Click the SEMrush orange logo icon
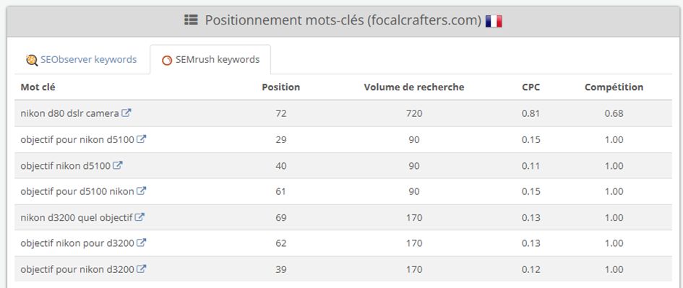683x288 pixels. [167, 61]
